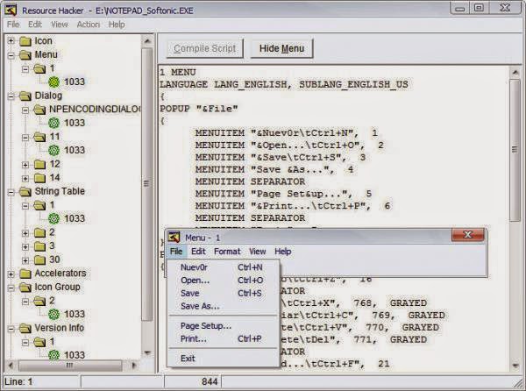This screenshot has height=391, width=526.
Task: Click the script editor vertical scrollbar thumb
Action: click(x=515, y=150)
